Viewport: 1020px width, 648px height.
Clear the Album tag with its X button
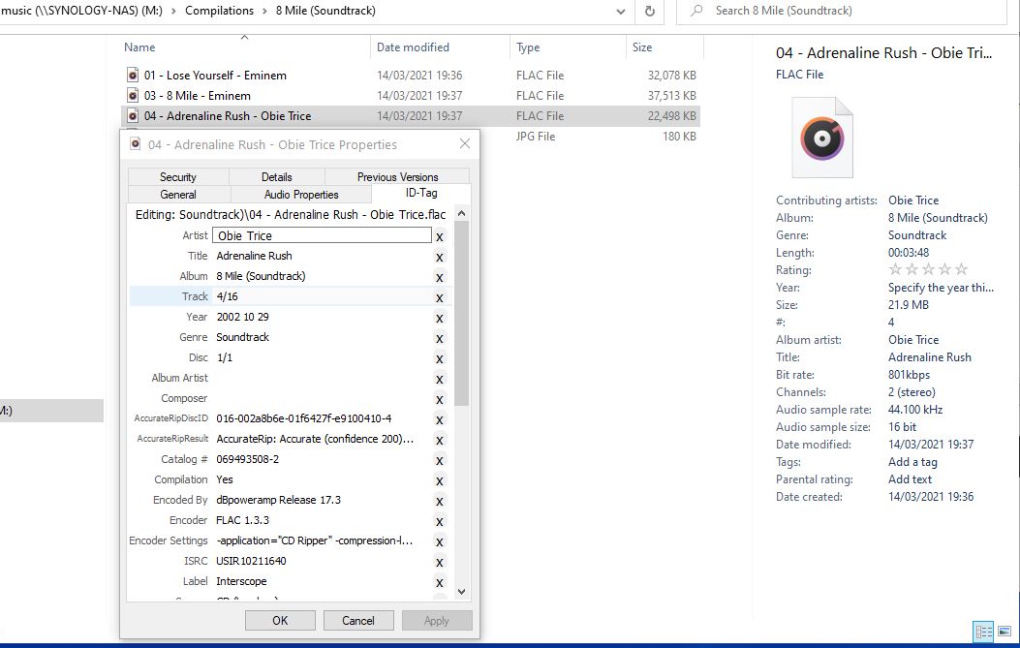(440, 277)
